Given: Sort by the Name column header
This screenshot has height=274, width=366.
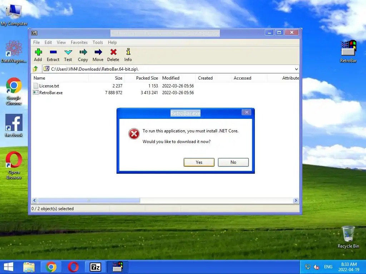Looking at the screenshot, I should [x=60, y=78].
